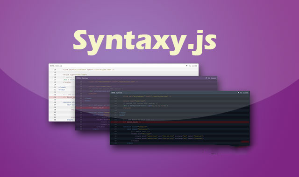Screen dimensions: 299x177
Task: Click the closing head tag in dark front window
Action: (122, 113)
